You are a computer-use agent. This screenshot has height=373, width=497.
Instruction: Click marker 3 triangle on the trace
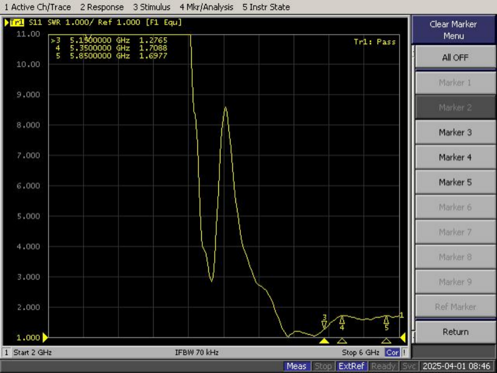324,325
